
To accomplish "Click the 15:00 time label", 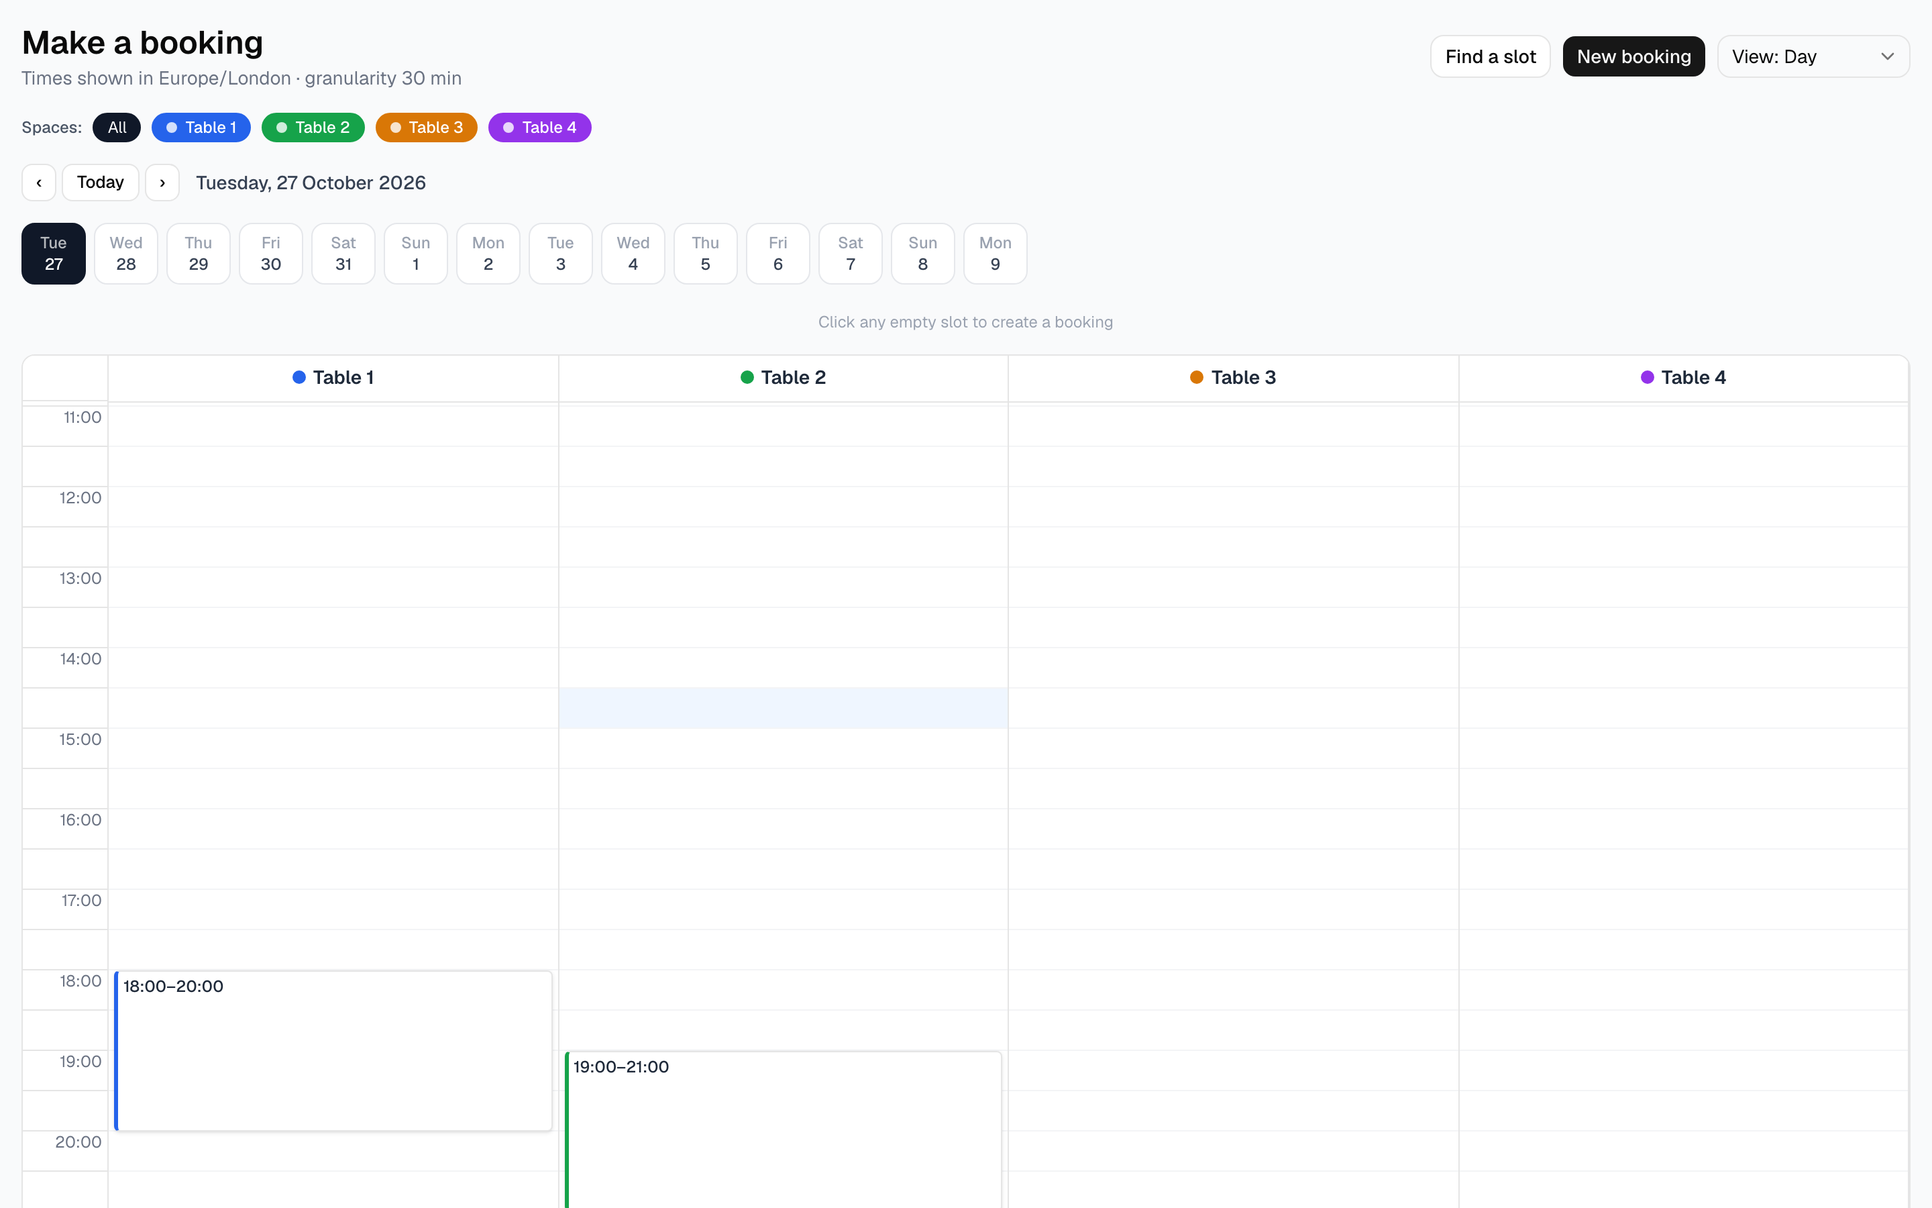I will point(80,740).
